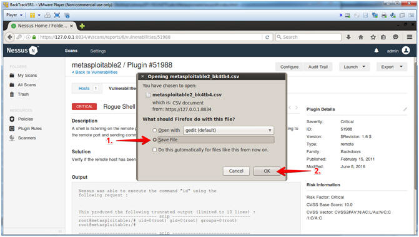Expand the Launch dropdown button
419x237 pixels.
[x=354, y=67]
